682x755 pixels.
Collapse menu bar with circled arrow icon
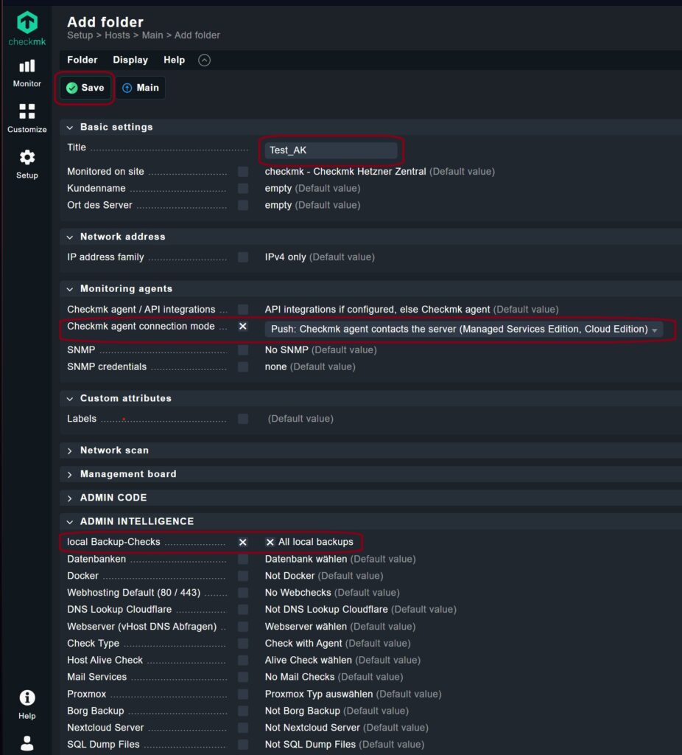205,60
